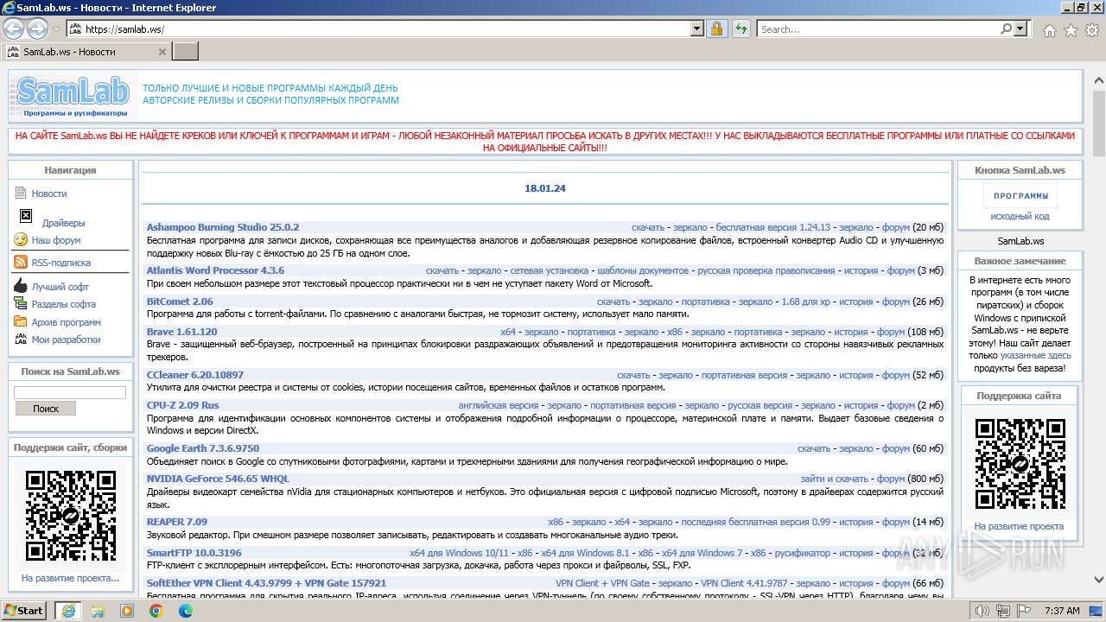Click the IE Forward arrow button

tap(37, 29)
